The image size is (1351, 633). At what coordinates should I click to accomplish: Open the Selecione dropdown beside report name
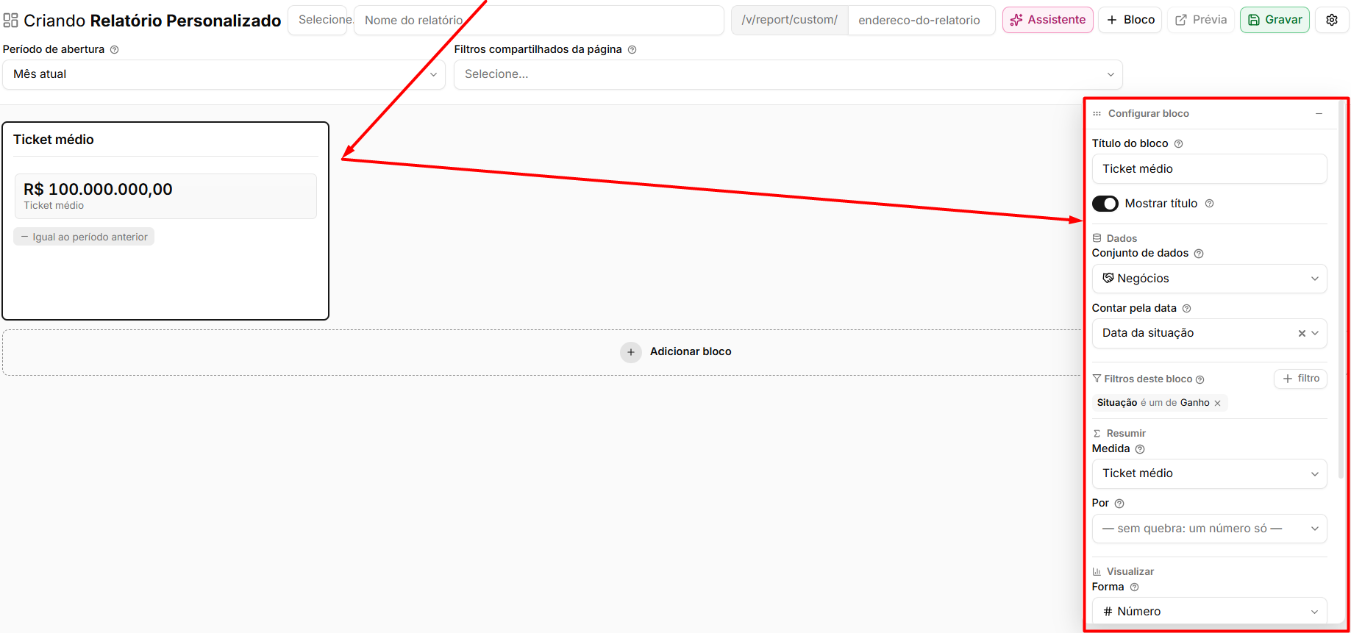point(318,20)
